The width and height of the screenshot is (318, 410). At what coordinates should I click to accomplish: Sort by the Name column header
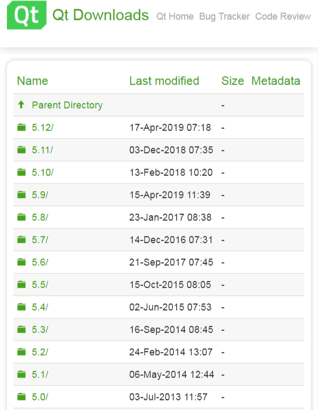coord(33,81)
